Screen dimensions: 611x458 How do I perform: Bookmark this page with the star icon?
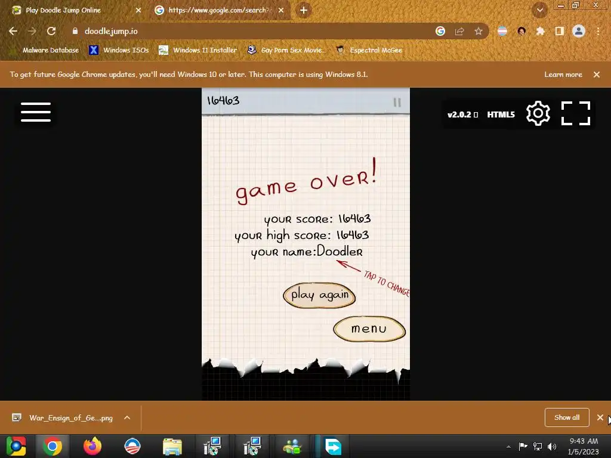point(479,31)
